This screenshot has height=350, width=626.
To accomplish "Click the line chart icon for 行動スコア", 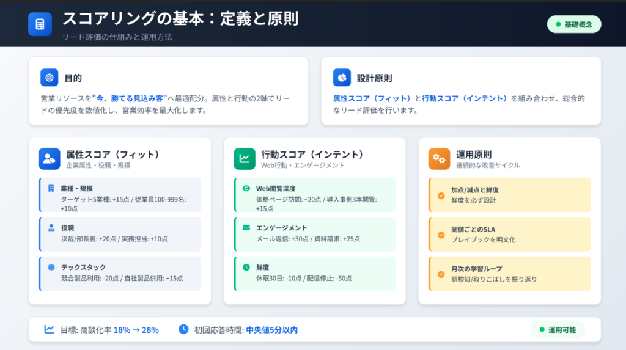I will [245, 158].
